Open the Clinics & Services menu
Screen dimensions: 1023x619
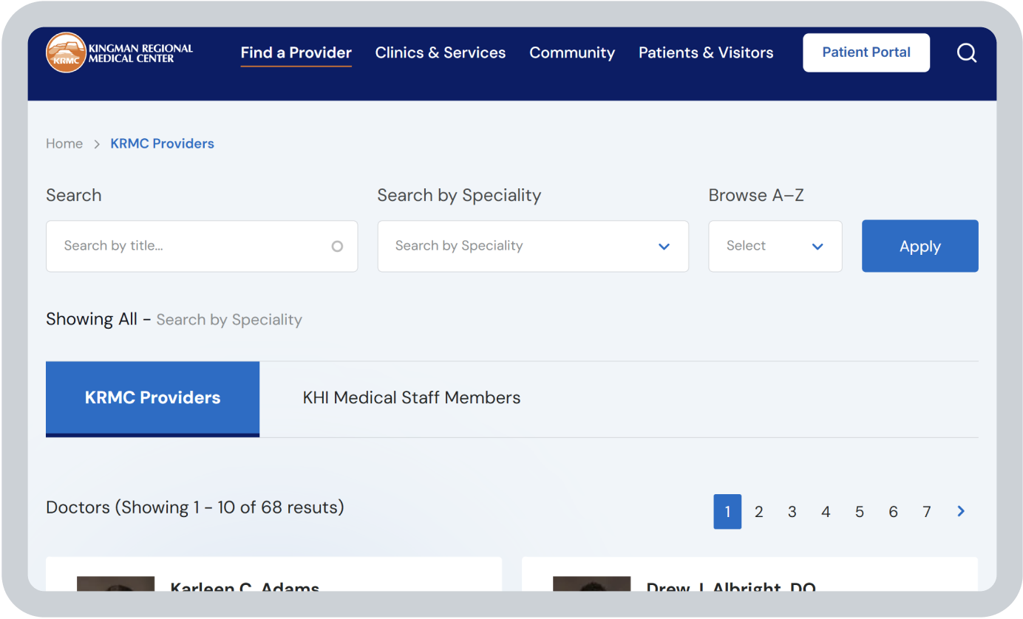tap(441, 52)
